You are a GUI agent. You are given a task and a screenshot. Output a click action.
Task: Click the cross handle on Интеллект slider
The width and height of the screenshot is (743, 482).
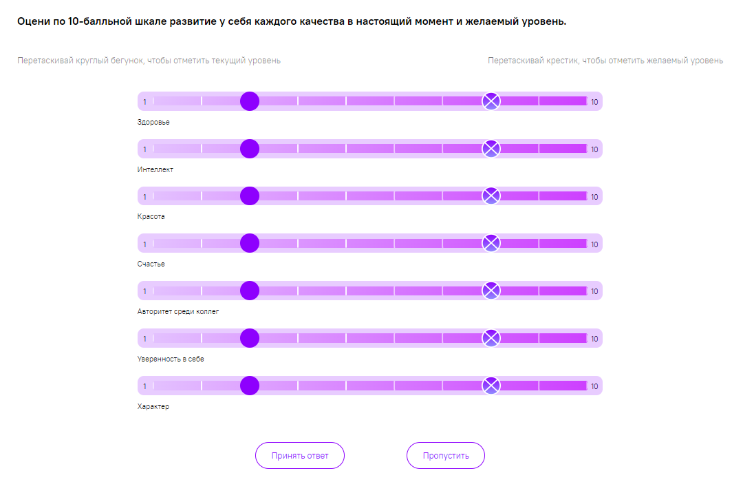click(491, 149)
